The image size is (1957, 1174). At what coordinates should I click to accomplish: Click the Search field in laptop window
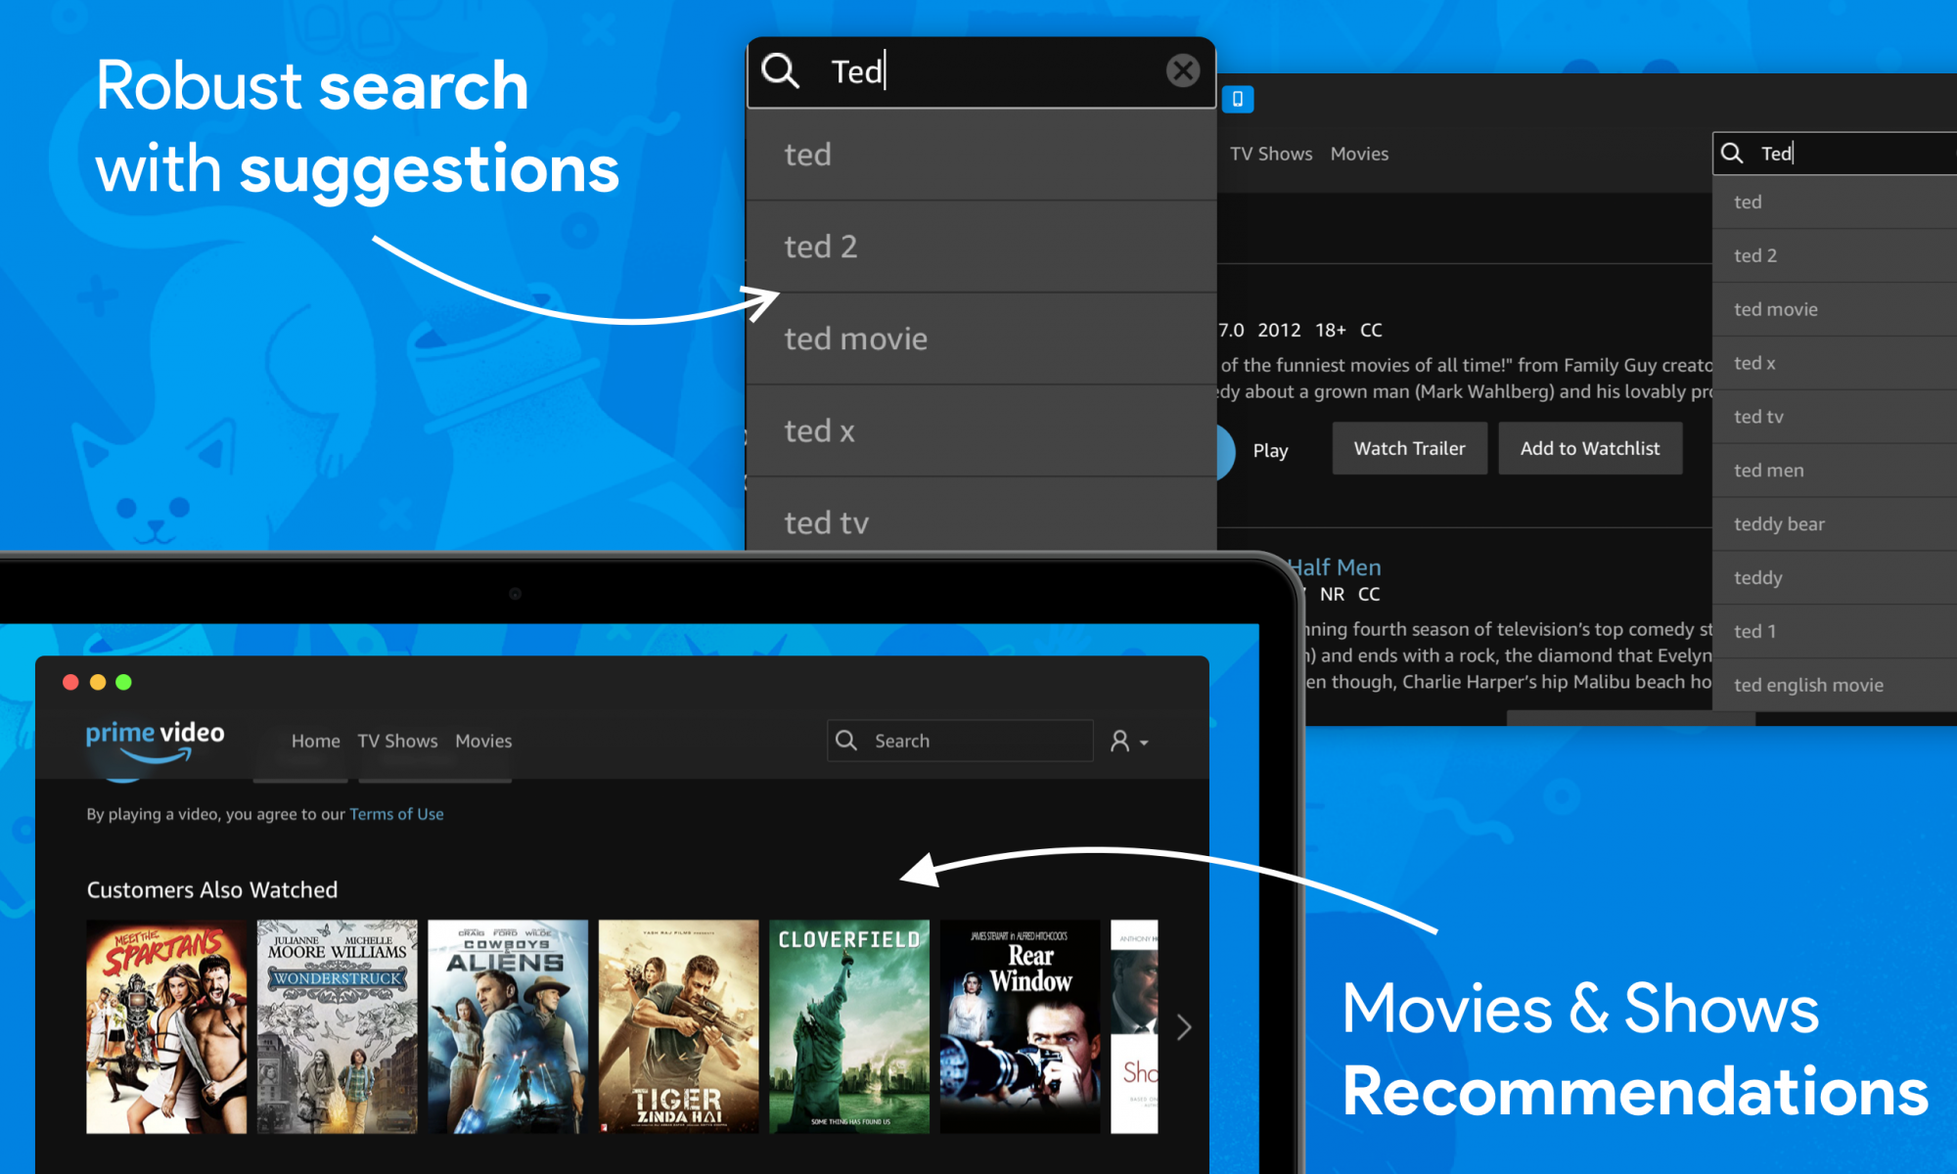tap(960, 741)
